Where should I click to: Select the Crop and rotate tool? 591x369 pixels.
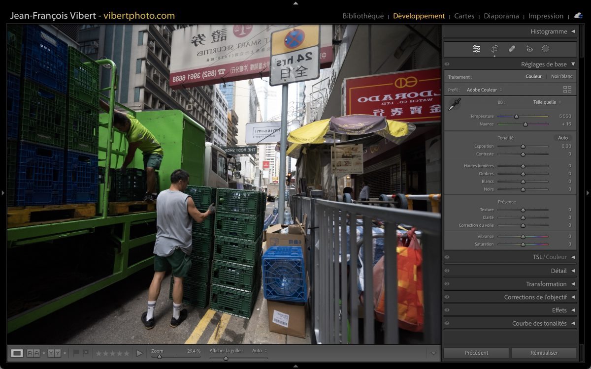494,49
